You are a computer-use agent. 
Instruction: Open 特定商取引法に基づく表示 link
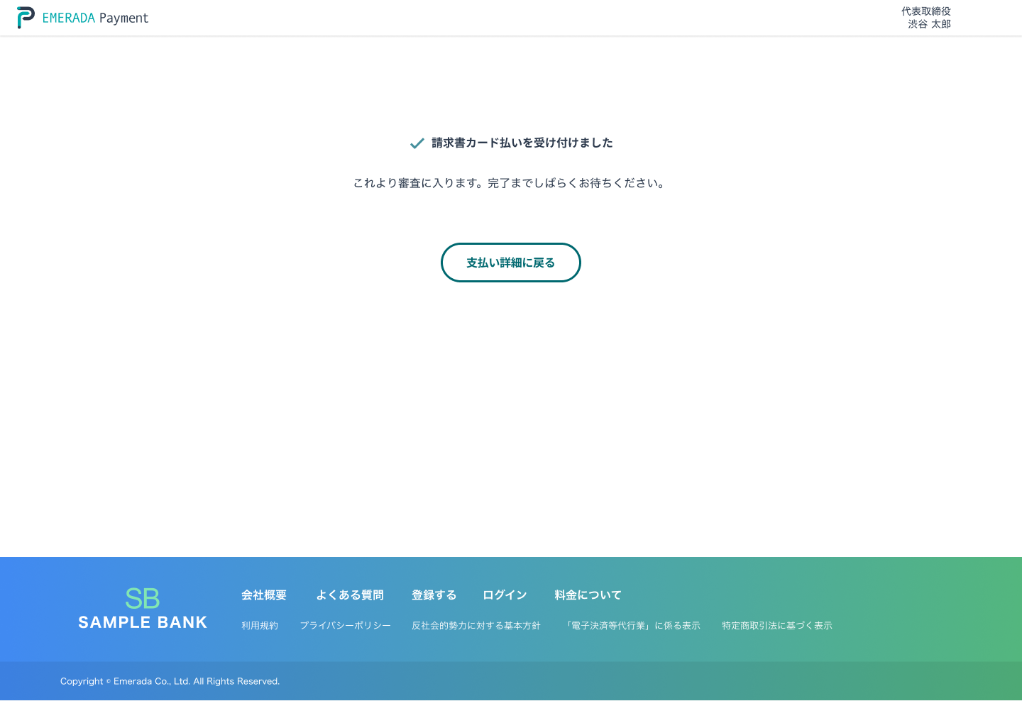(777, 626)
